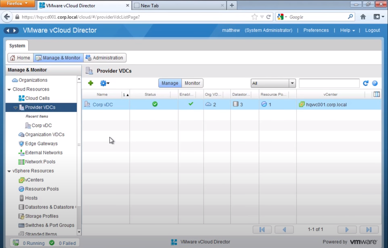Click the blue refresh icon in Provider VDCs toolbar

click(x=366, y=83)
